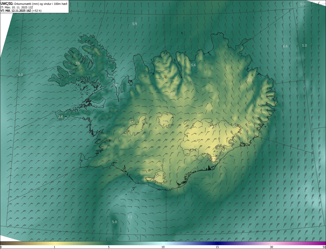Click the 3.6 value over the Westfjords
Screen dimensions: 326x249
tap(78, 63)
